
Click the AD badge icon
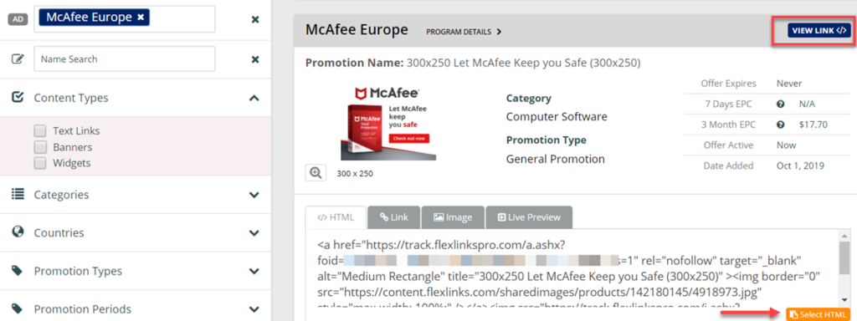click(x=18, y=19)
